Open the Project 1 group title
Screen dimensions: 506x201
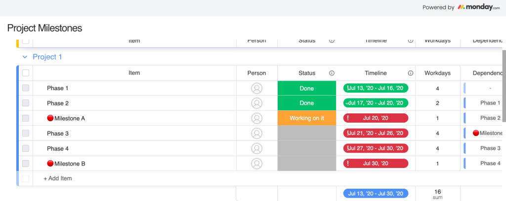47,57
